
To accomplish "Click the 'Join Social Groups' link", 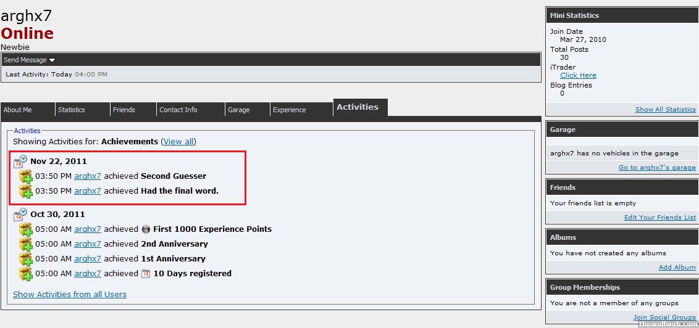I will tap(664, 317).
